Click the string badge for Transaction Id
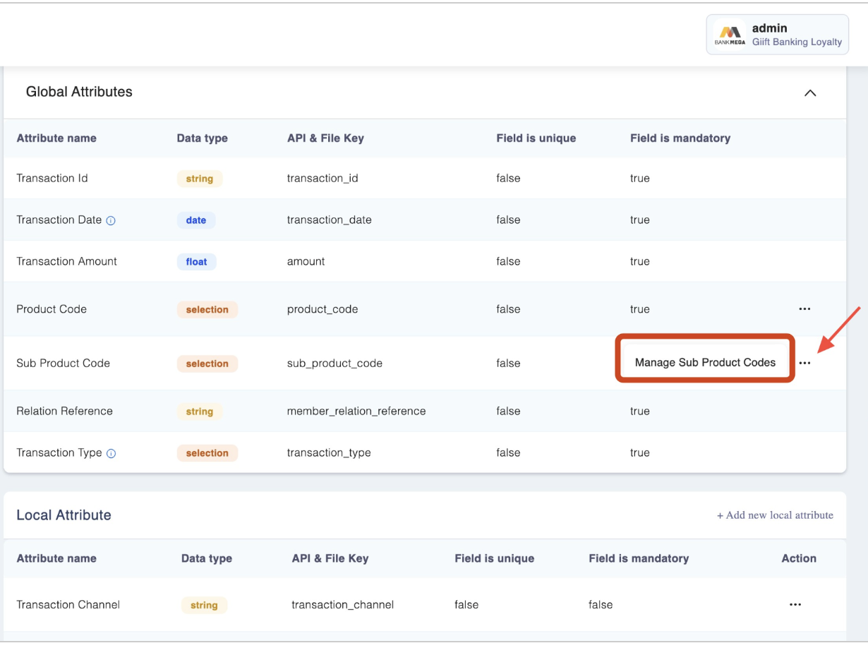The width and height of the screenshot is (868, 648). point(199,179)
